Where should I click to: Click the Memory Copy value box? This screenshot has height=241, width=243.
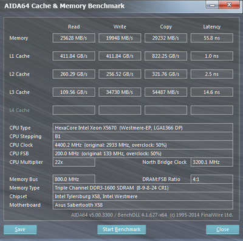(166, 38)
